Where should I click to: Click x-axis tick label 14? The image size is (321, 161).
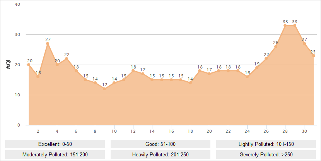[x=152, y=131]
